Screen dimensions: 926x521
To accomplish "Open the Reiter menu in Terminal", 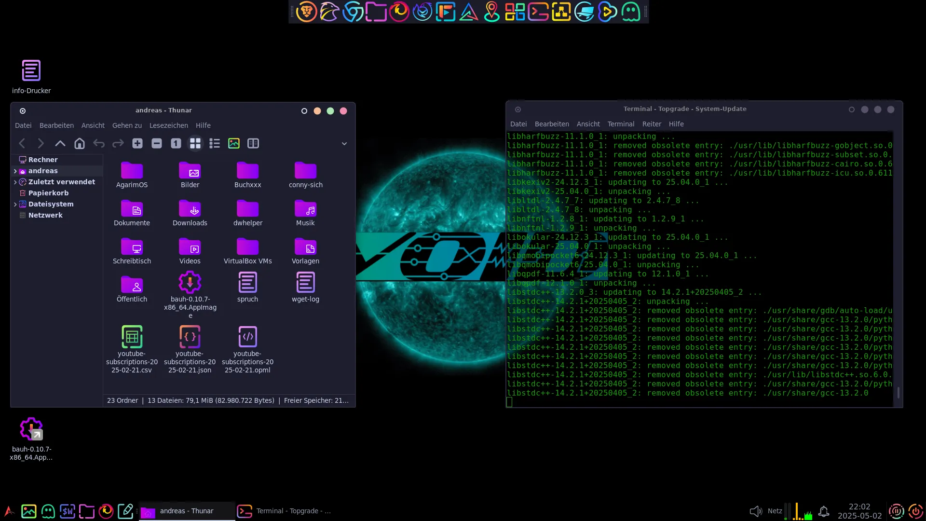I will click(652, 124).
